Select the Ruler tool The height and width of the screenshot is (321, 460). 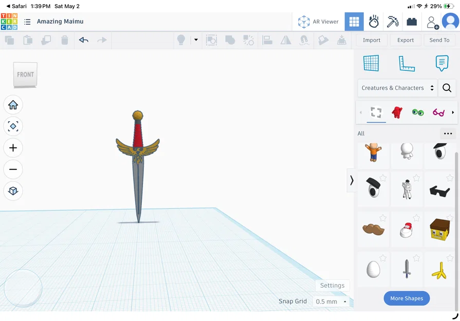(407, 63)
